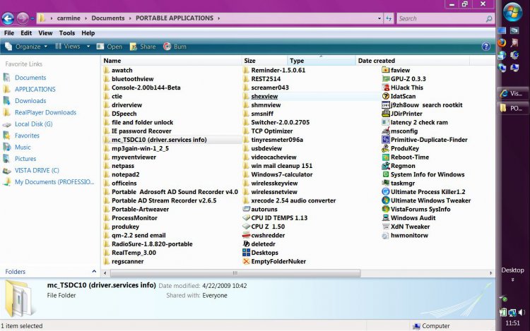Image resolution: width=530 pixels, height=331 pixels.
Task: Expand the Documents breadcrumb arrow
Action: pyautogui.click(x=130, y=18)
